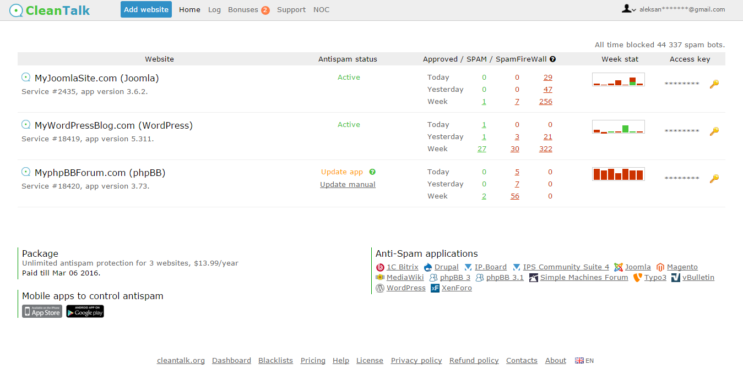Open the License footer link
743x375 pixels.
coord(370,361)
